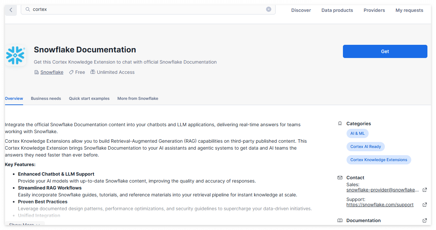Open My requests in top navigation
Image resolution: width=436 pixels, height=230 pixels.
[409, 10]
